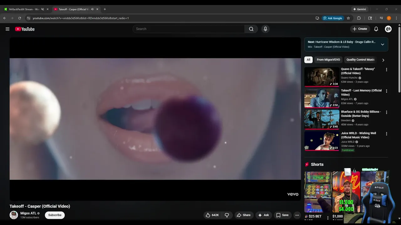Image resolution: width=401 pixels, height=225 pixels.
Task: Open Chrome profile avatar
Action: click(x=389, y=18)
